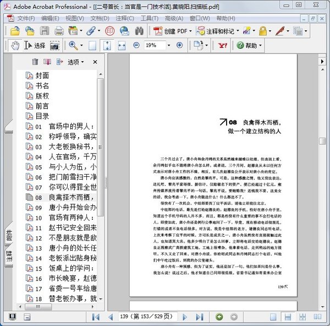Click the red stamp seal icon
Viewport: 330px width, 326px height.
[109, 31]
